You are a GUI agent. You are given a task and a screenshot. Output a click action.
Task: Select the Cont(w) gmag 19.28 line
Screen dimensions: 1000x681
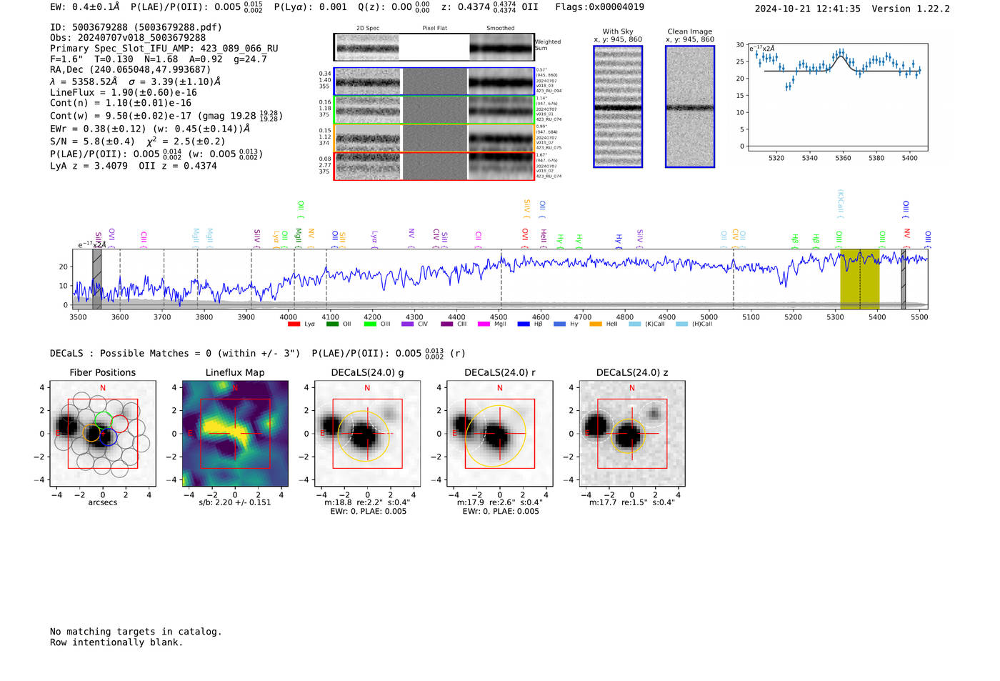[x=166, y=115]
